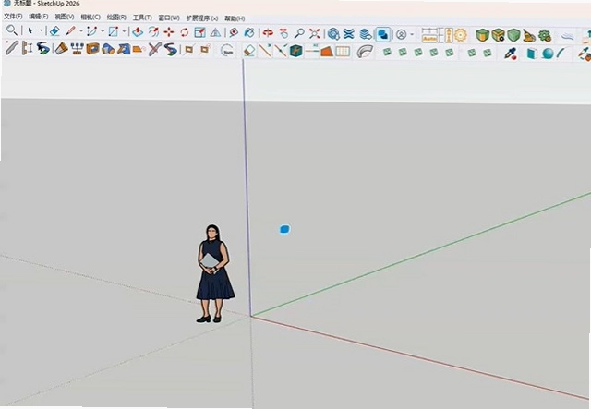The image size is (591, 409).
Task: Open the 视图(V) menu
Action: tap(65, 17)
